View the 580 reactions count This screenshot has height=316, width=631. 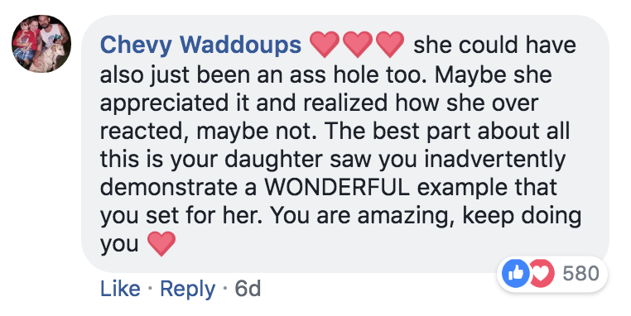click(x=581, y=274)
